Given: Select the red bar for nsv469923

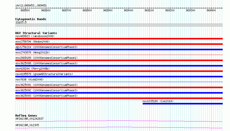Looking at the screenshot, I should click(x=119, y=39).
